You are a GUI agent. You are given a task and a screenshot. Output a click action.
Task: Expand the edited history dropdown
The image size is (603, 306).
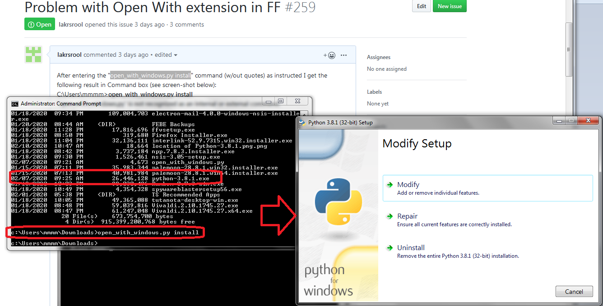click(x=166, y=55)
